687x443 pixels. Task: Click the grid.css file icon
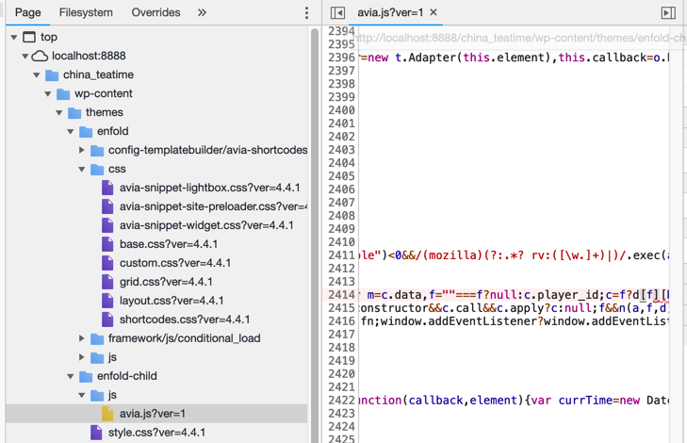107,282
